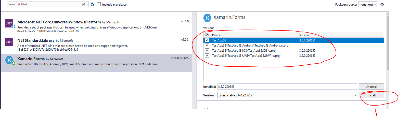
Task: Sort by the Version column header
Action: [x=308, y=35]
